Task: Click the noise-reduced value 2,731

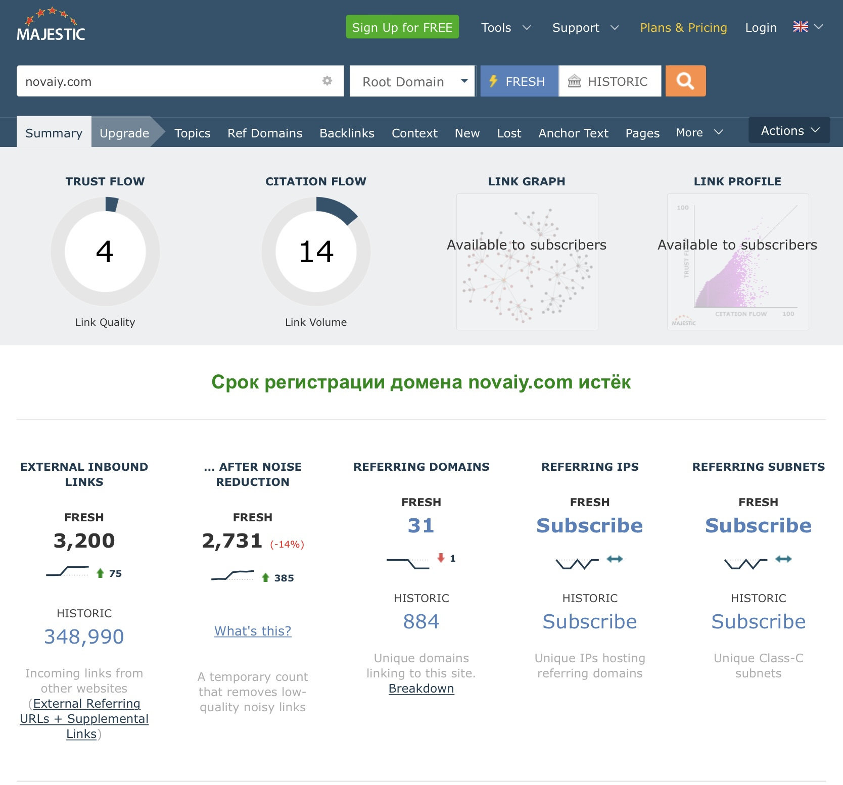Action: (232, 541)
